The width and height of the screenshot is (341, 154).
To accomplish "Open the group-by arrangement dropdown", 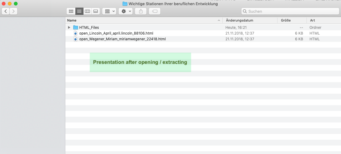I will (109, 11).
